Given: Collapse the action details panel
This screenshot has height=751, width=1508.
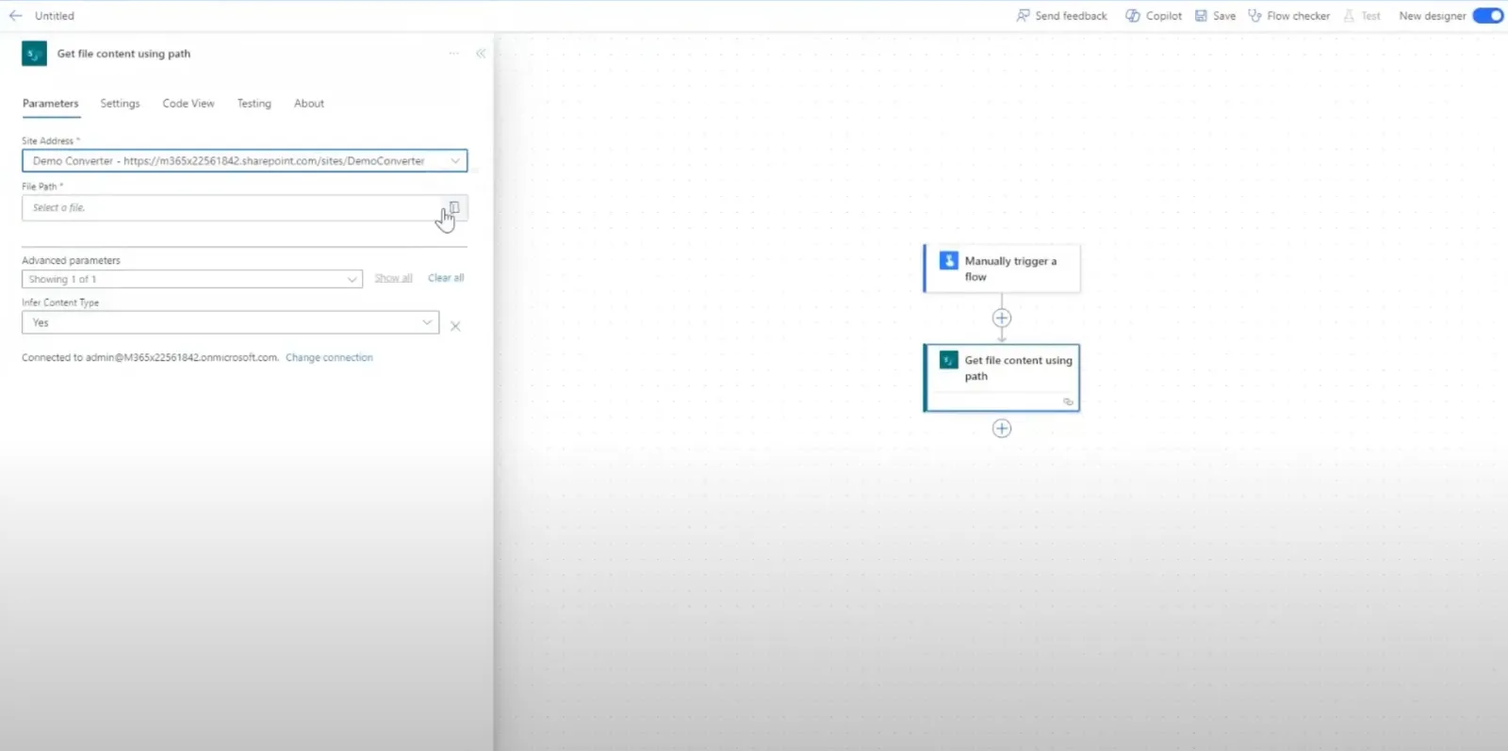Looking at the screenshot, I should [481, 54].
